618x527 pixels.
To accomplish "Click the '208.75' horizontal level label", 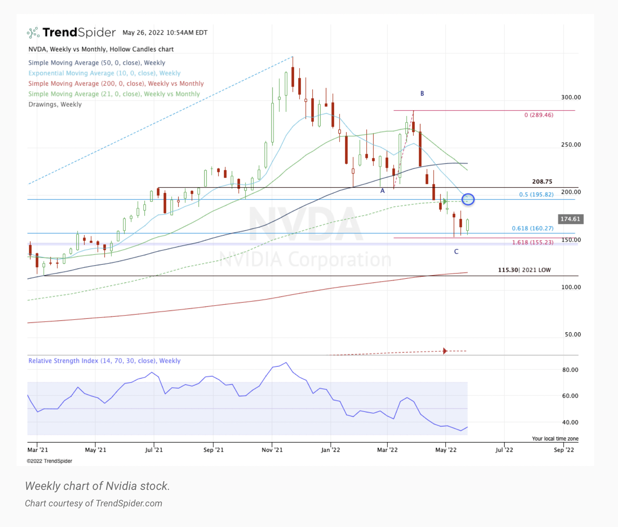I will (x=542, y=181).
